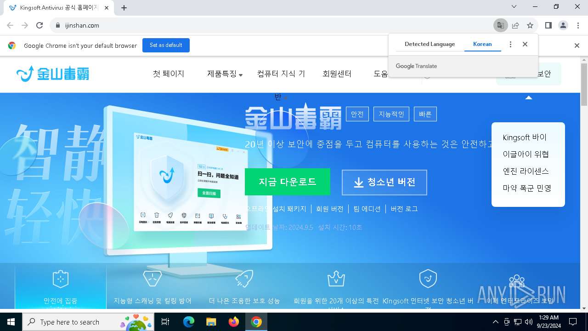Click Windows search box

pos(88,322)
